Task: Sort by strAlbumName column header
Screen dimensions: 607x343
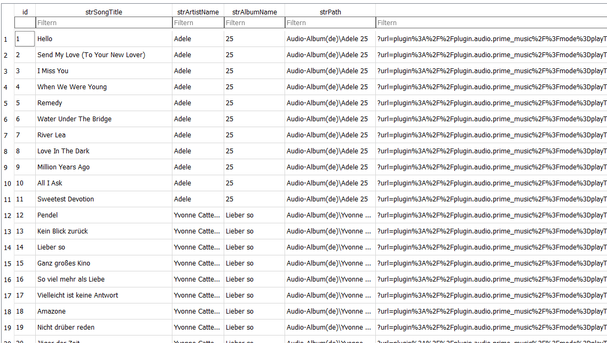Action: pos(254,12)
